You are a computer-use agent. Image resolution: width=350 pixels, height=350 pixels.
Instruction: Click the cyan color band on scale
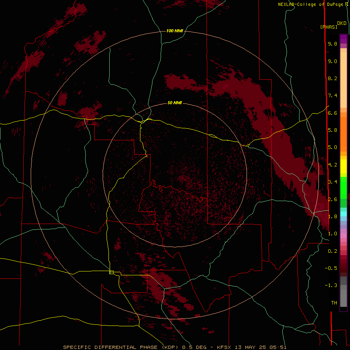[343, 214]
